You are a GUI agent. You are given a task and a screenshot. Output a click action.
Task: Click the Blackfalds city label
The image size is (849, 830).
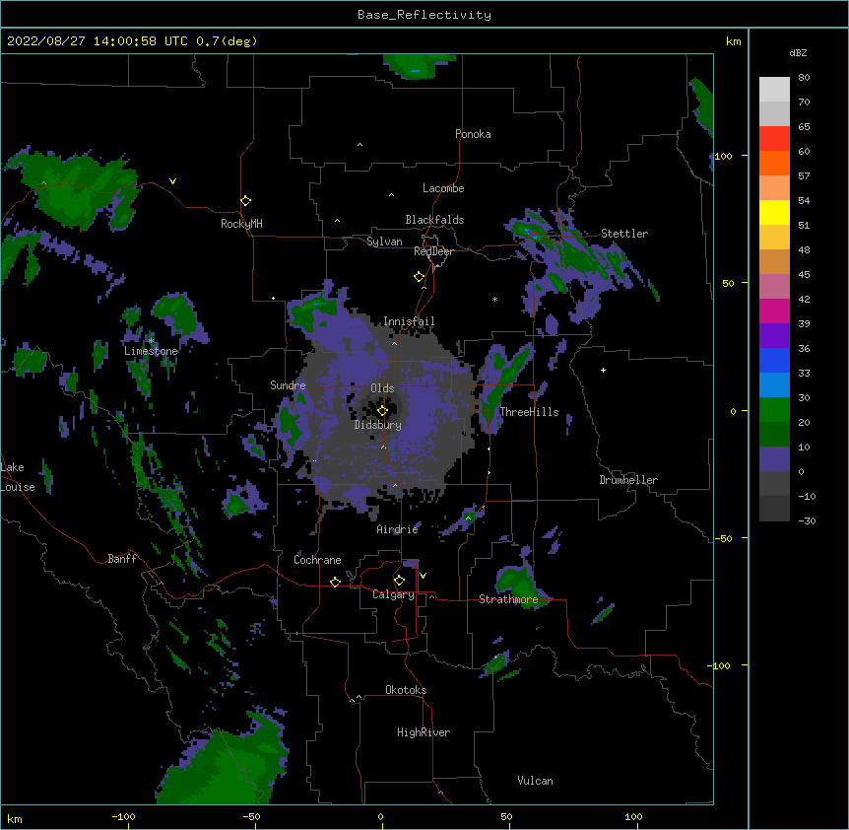pyautogui.click(x=434, y=220)
